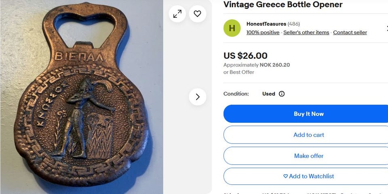Click the 'or Best Offer' text
This screenshot has height=194, width=388.
pos(239,72)
